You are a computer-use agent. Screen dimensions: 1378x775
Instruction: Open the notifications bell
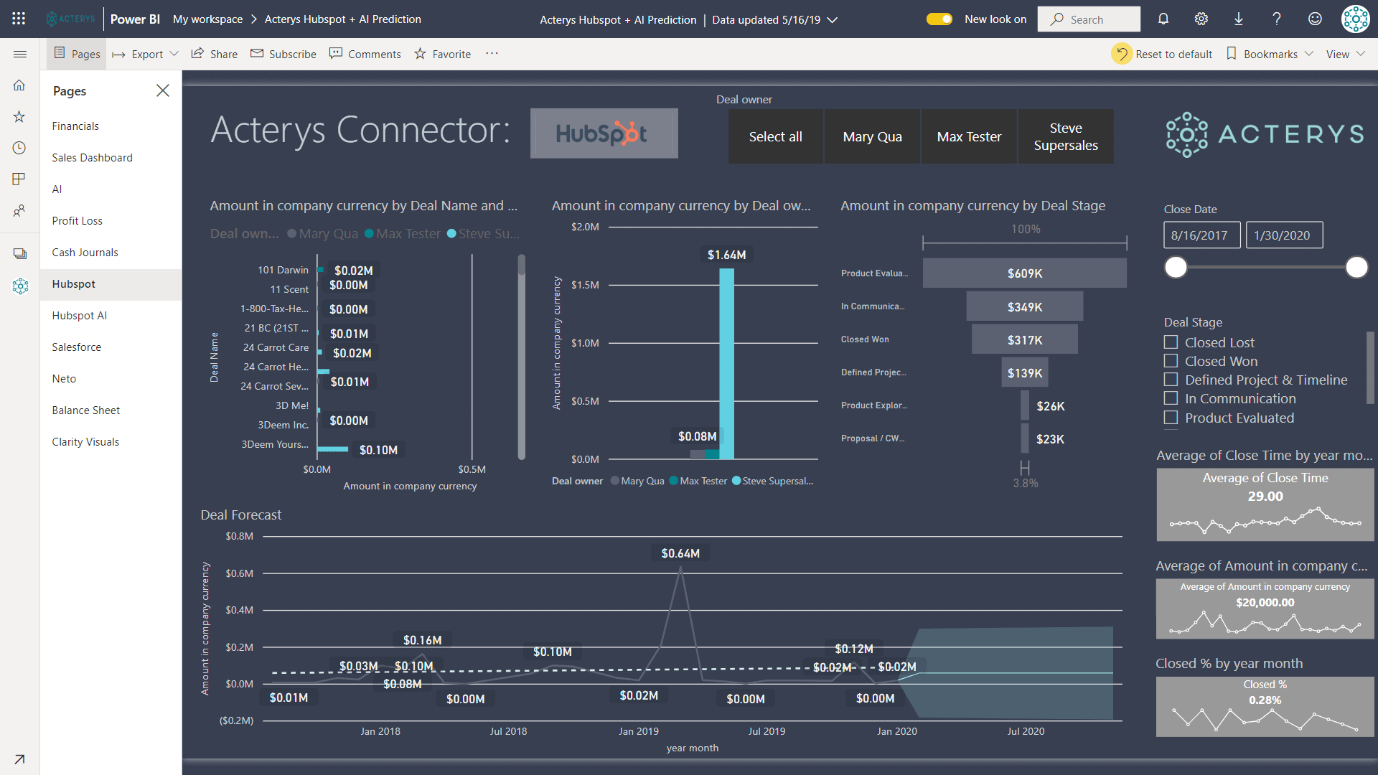tap(1163, 19)
